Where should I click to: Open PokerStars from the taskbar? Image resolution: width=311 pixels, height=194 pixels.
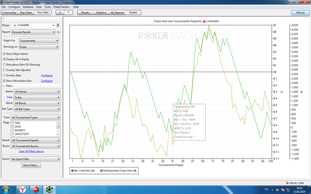point(36,190)
